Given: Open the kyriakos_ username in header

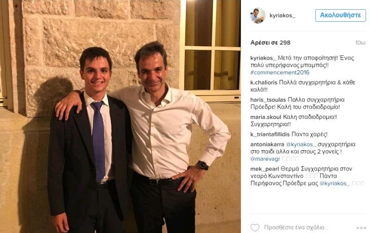Looking at the screenshot, I should (283, 16).
